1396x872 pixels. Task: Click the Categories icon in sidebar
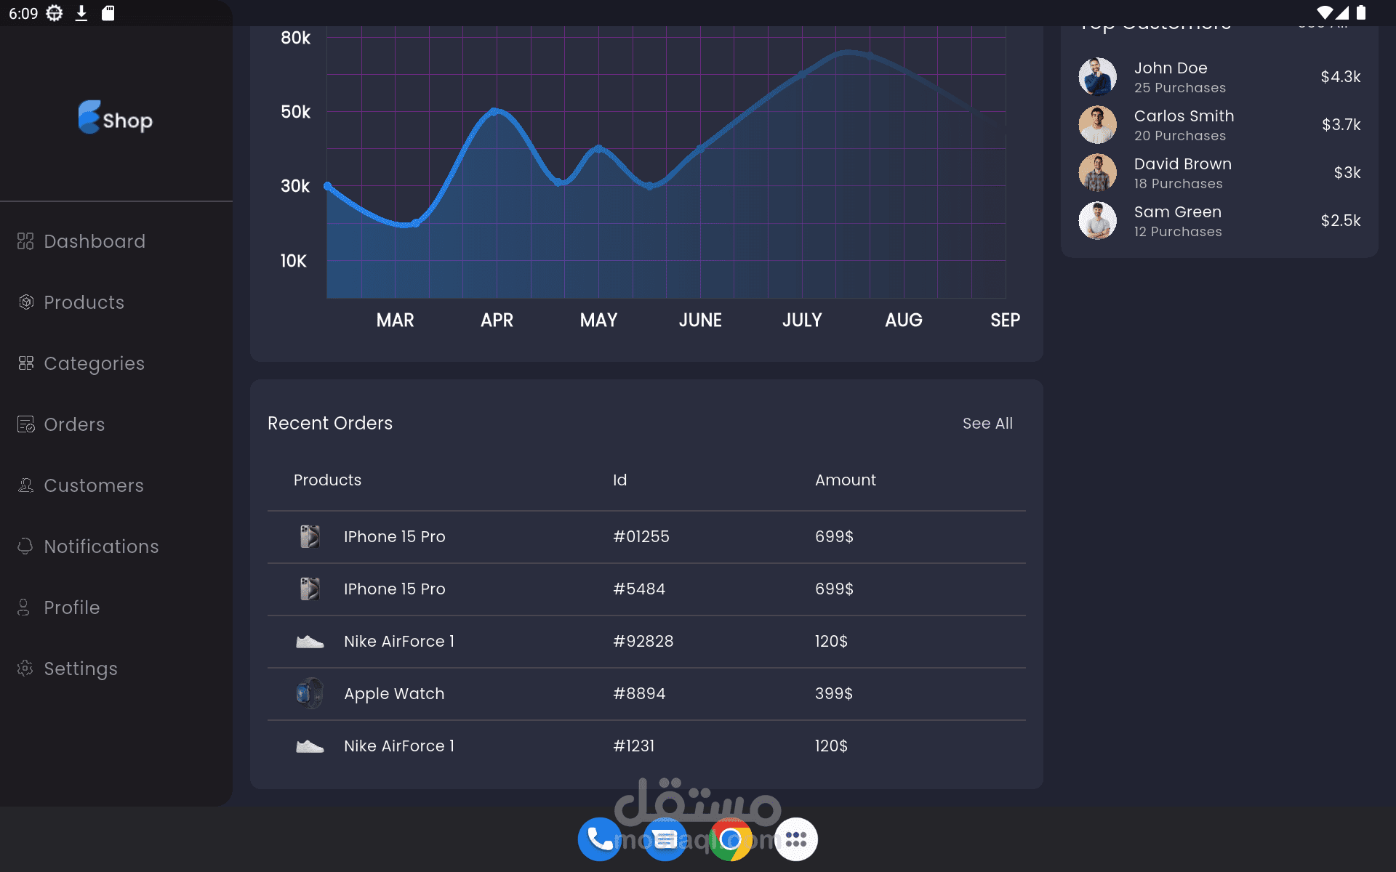(x=26, y=363)
